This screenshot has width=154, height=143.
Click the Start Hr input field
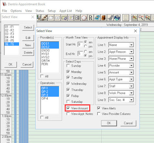pyautogui.click(x=80, y=44)
